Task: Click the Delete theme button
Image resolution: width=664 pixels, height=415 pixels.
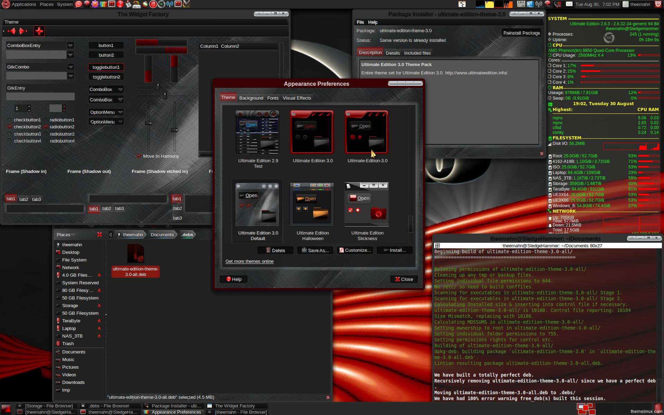Action: coord(275,250)
